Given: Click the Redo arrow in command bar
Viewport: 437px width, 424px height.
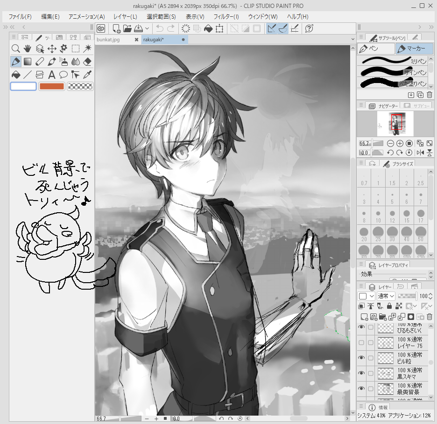Looking at the screenshot, I should coord(171,28).
